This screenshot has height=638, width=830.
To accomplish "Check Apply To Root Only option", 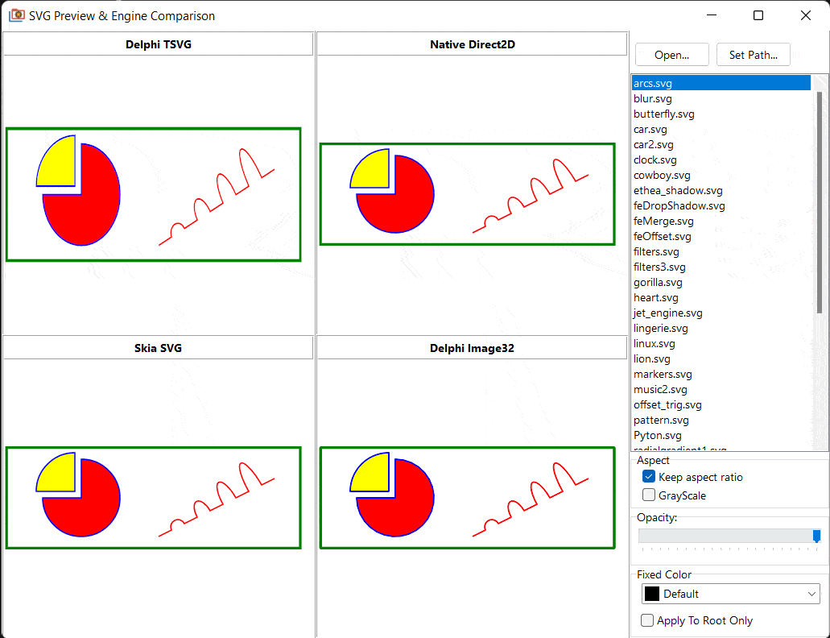I will tap(647, 620).
